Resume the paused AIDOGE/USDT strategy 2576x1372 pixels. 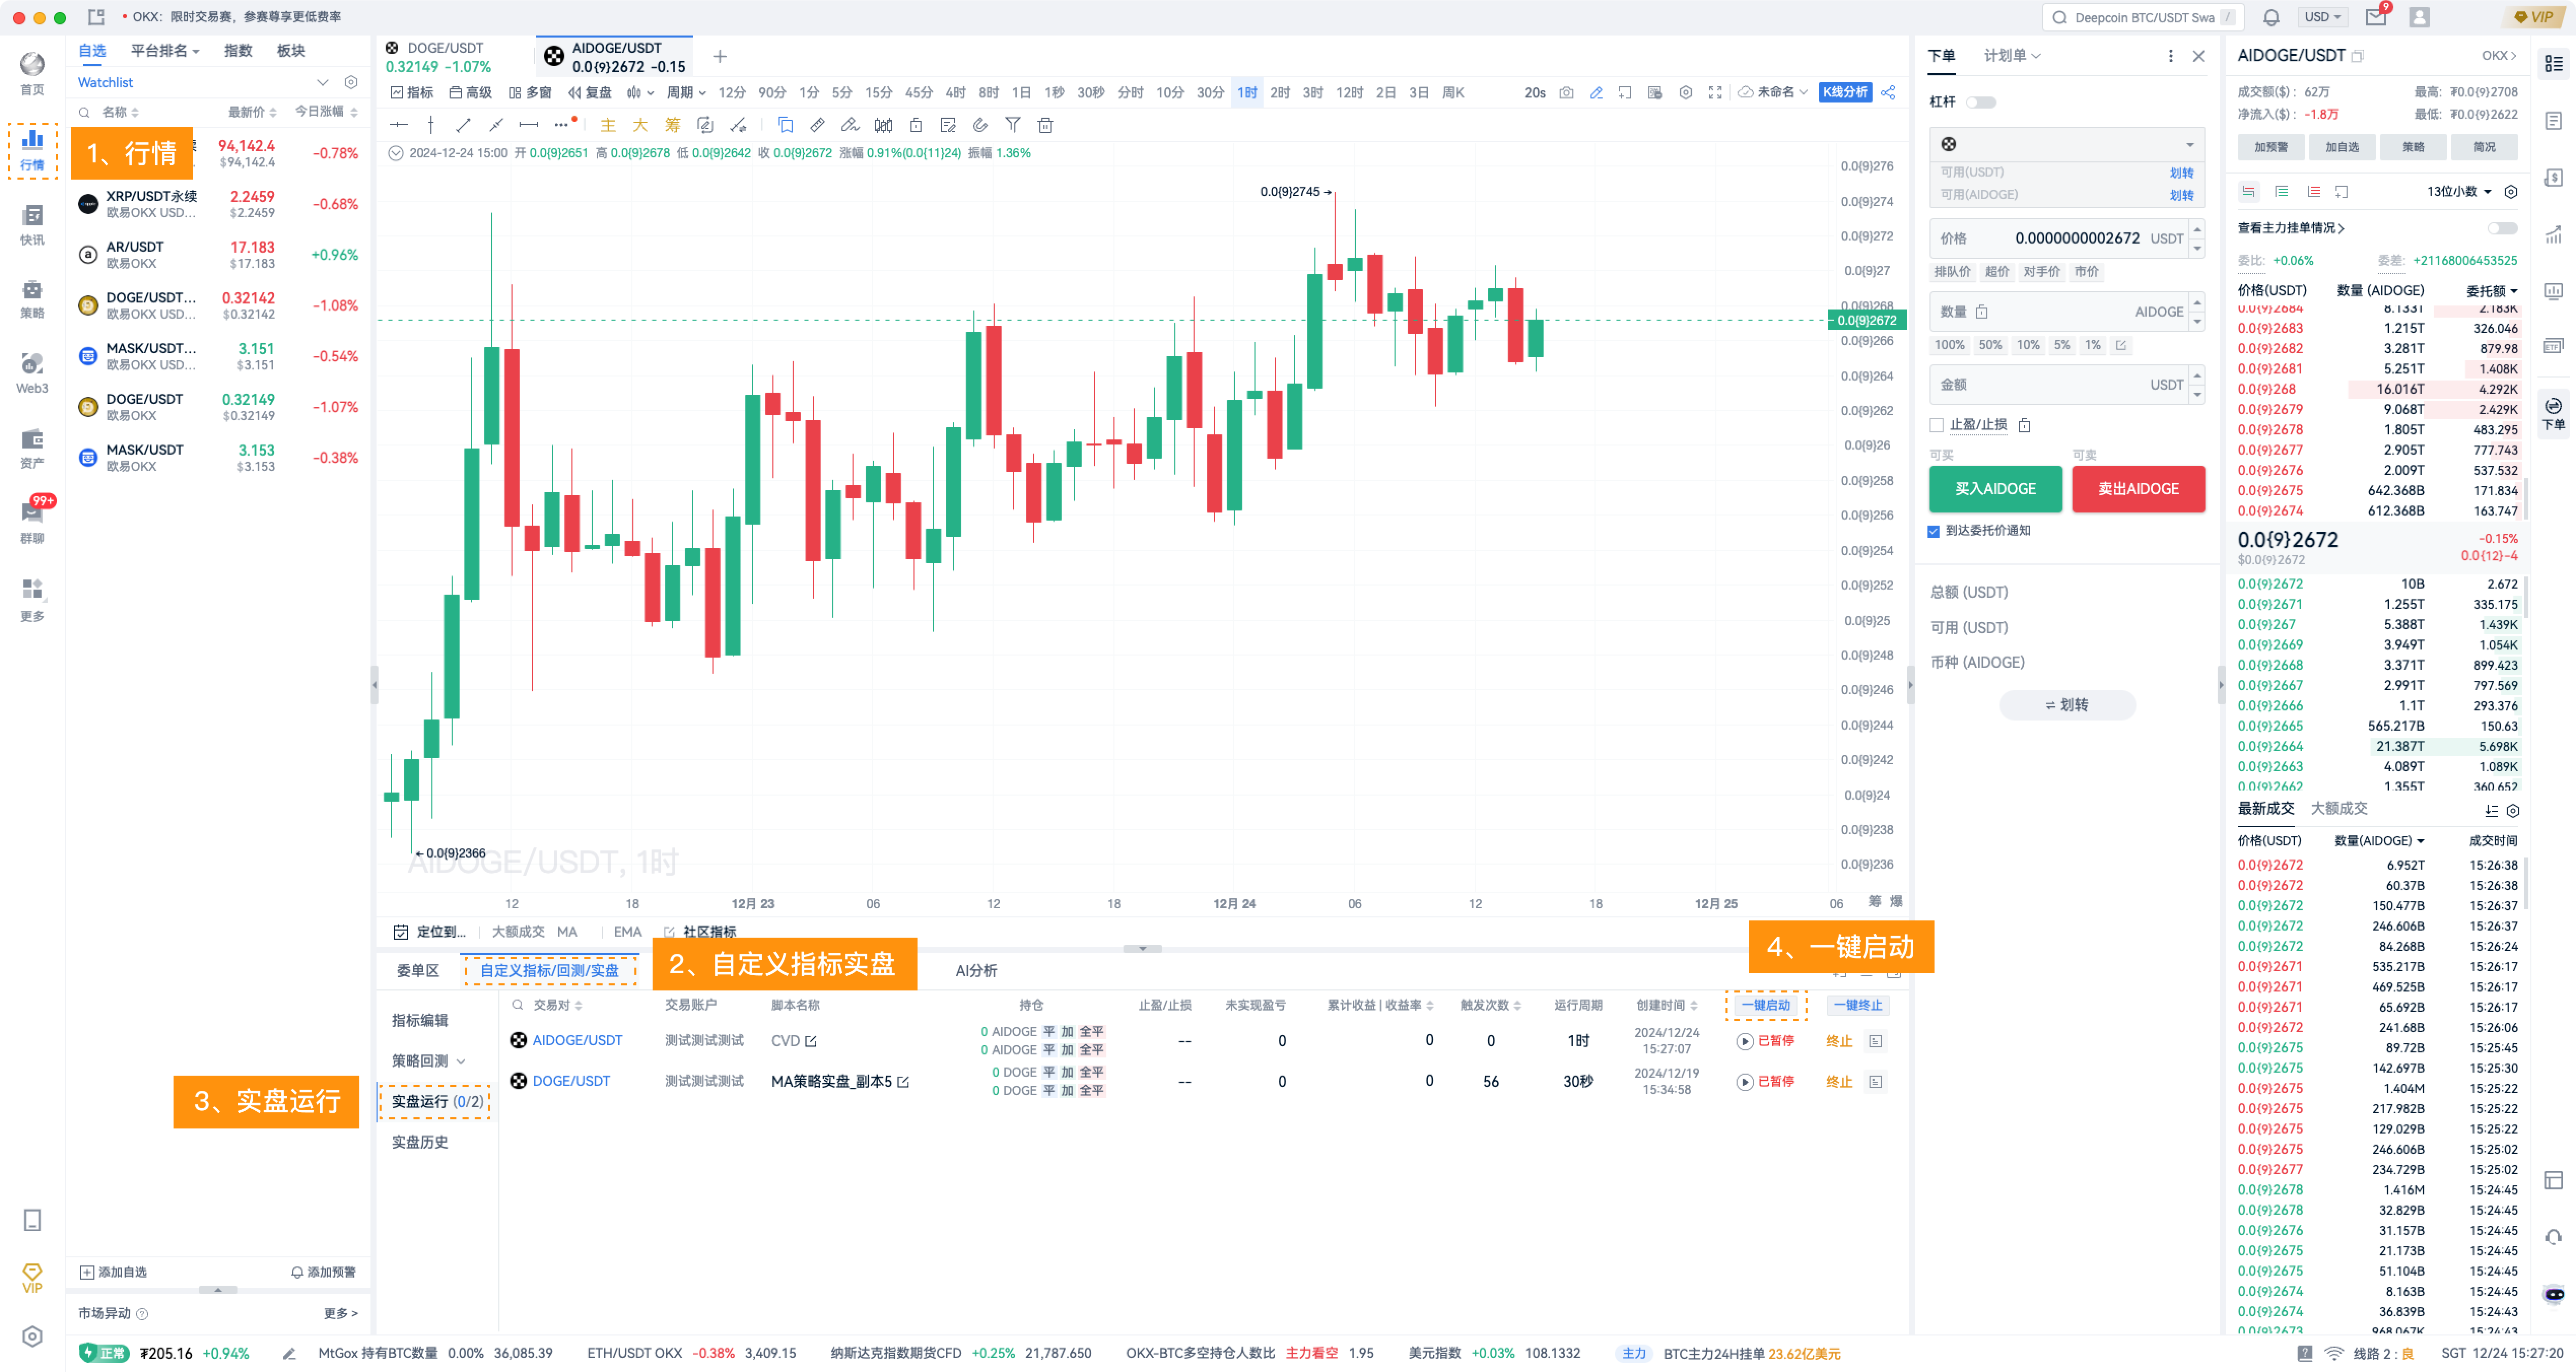pos(1745,1041)
